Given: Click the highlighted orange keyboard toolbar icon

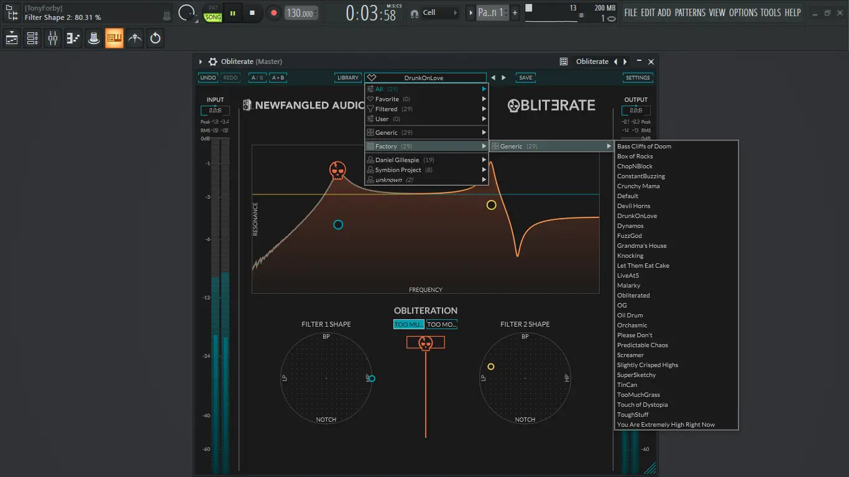Looking at the screenshot, I should tap(114, 39).
